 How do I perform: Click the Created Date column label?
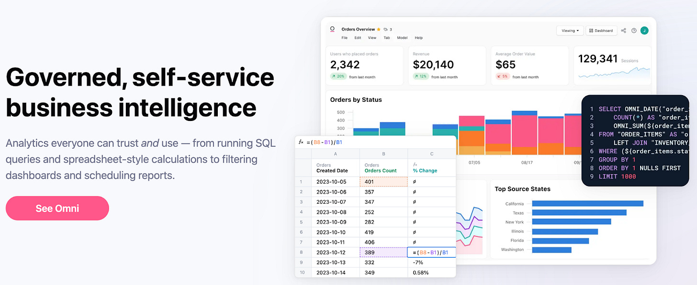pyautogui.click(x=332, y=171)
